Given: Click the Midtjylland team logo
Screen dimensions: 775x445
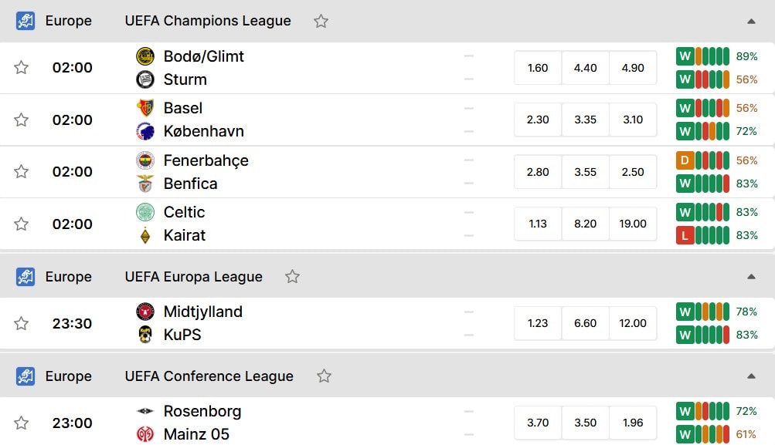Looking at the screenshot, I should [x=145, y=312].
